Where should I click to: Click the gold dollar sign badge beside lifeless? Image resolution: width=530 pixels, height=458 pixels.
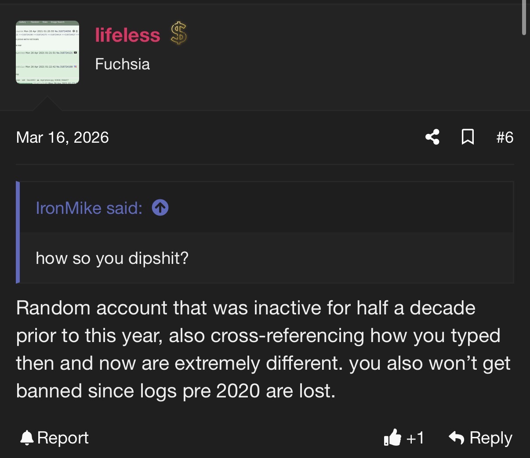(x=179, y=33)
